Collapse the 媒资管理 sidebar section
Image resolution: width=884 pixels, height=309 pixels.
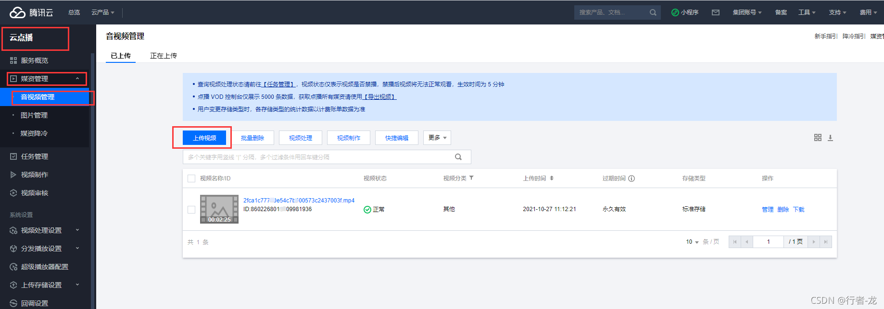(77, 79)
